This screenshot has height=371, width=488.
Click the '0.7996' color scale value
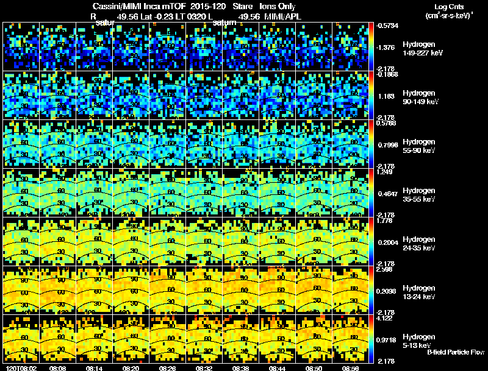click(388, 145)
